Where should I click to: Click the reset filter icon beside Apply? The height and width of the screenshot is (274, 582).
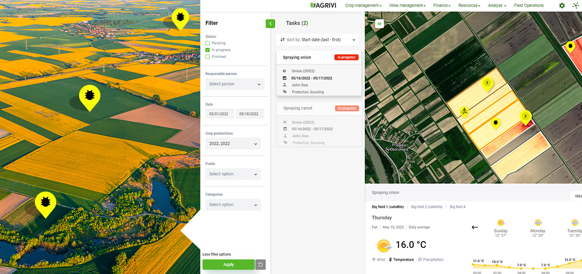click(x=260, y=264)
